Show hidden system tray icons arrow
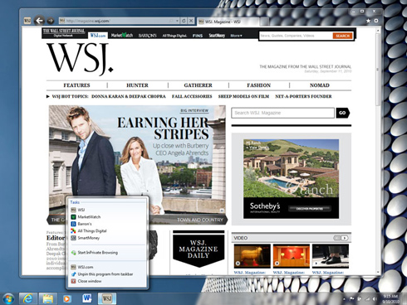The image size is (407, 305). pyautogui.click(x=345, y=298)
